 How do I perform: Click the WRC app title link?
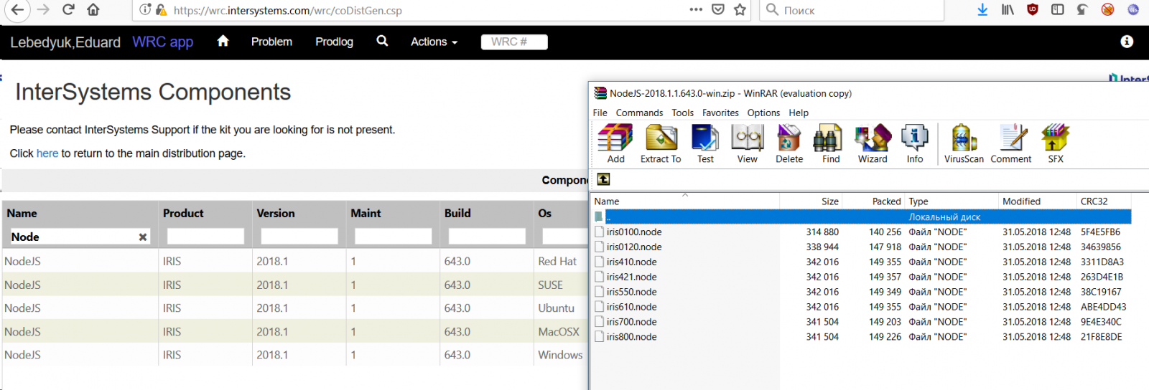point(163,42)
